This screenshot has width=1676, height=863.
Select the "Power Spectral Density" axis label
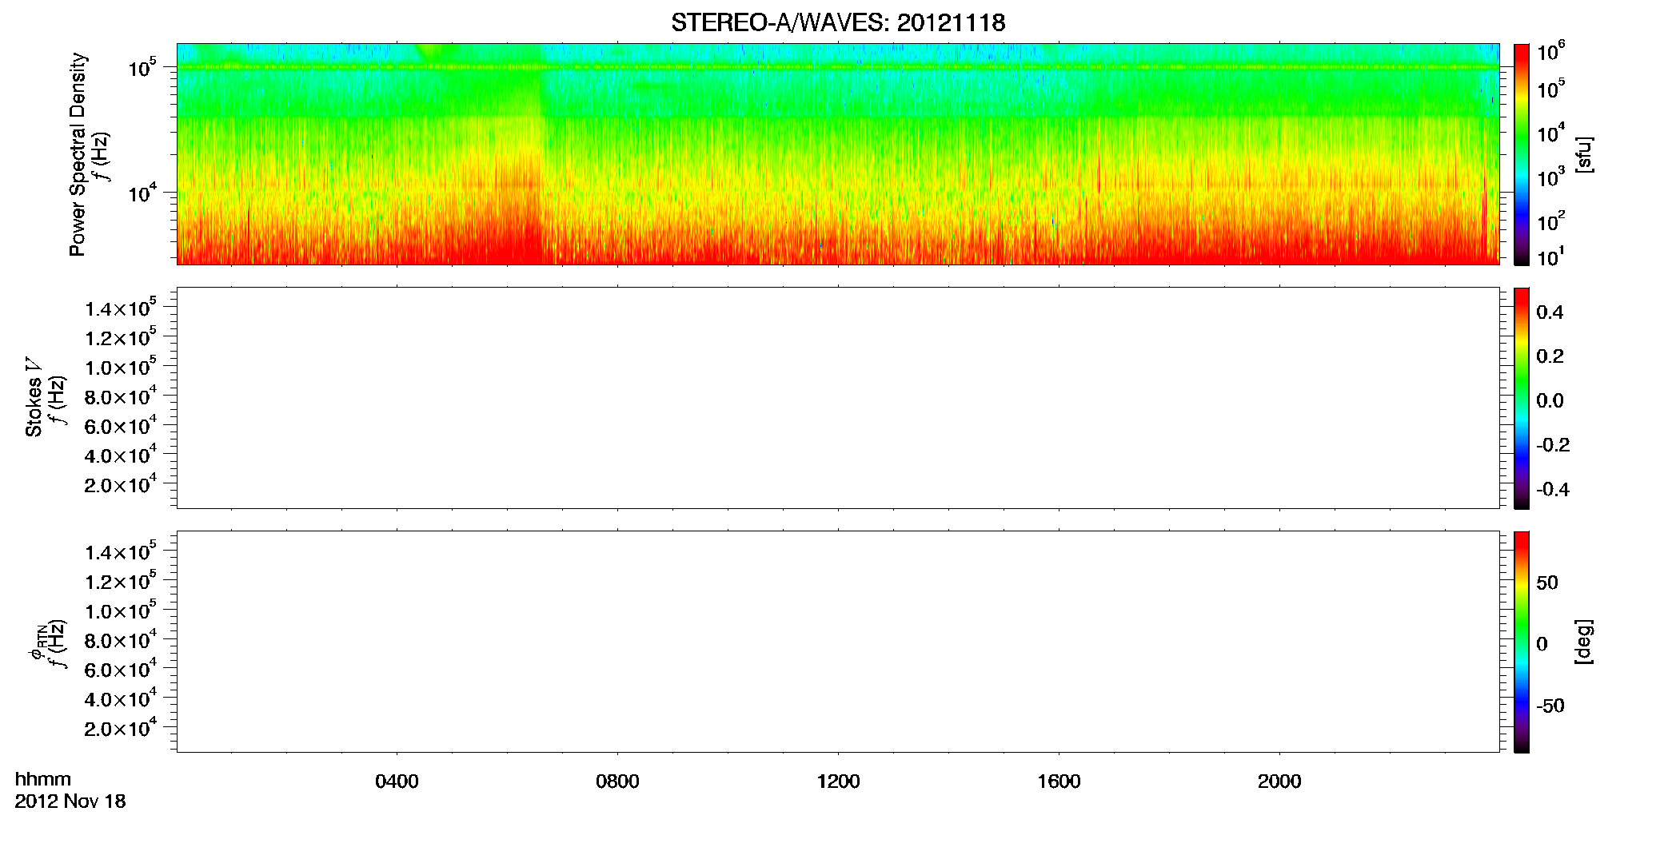click(x=78, y=154)
